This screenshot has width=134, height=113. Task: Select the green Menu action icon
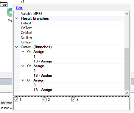click(10, 13)
